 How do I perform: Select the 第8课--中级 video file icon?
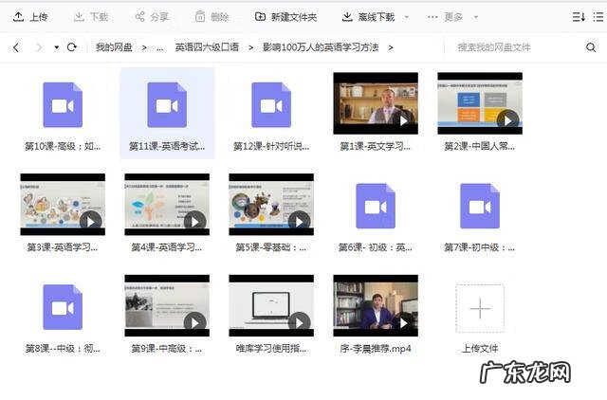point(63,307)
